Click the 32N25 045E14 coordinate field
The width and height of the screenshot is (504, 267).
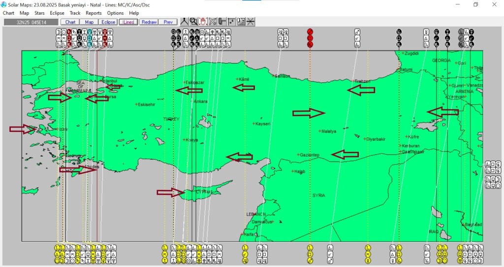click(31, 22)
